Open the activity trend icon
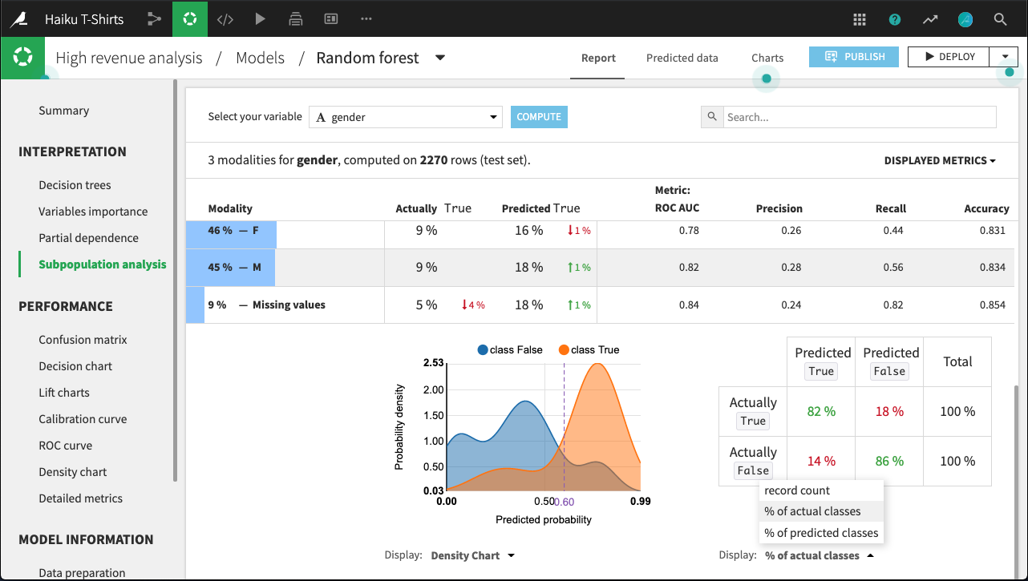Viewport: 1028px width, 581px height. [x=930, y=19]
